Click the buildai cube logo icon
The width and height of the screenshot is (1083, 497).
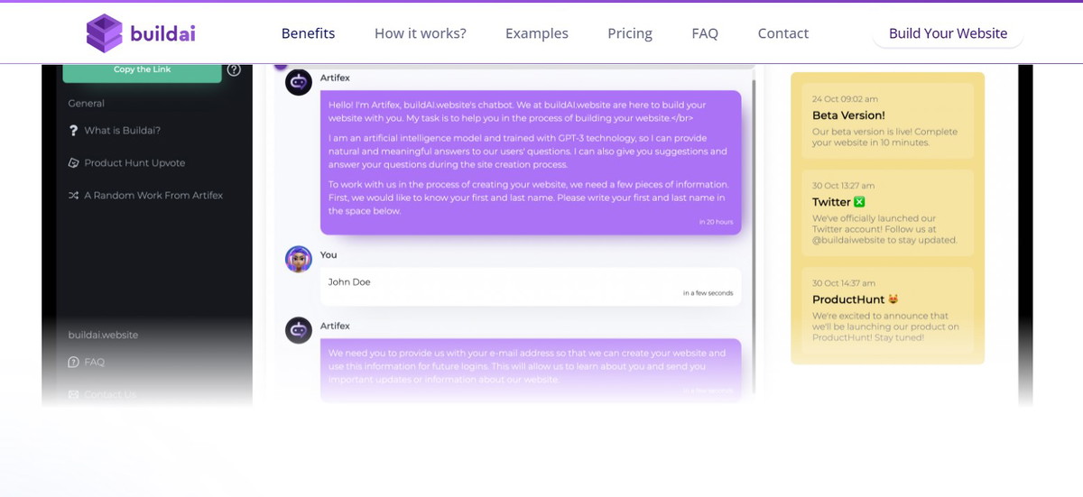(105, 33)
